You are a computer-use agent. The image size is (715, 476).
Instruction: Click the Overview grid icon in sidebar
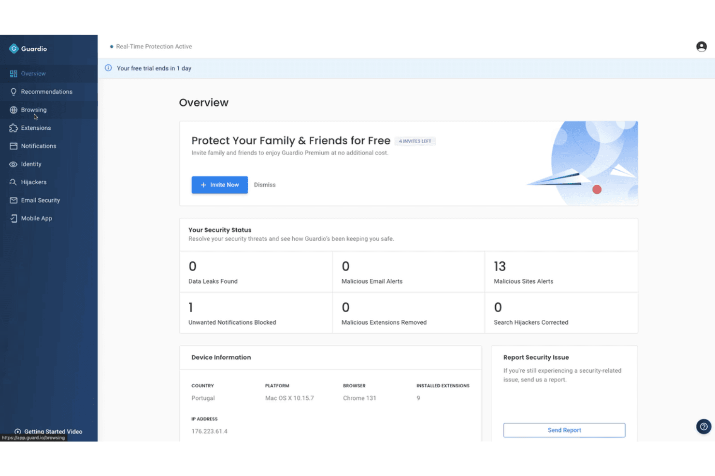[x=14, y=74]
